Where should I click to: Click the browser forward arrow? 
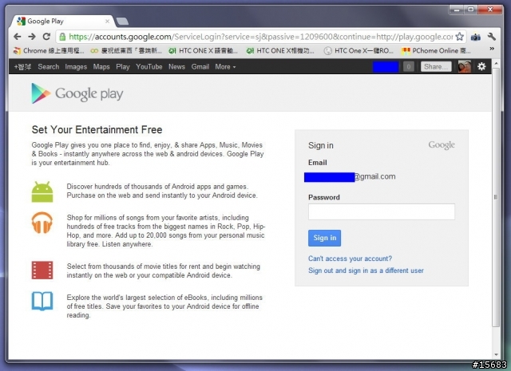click(32, 37)
